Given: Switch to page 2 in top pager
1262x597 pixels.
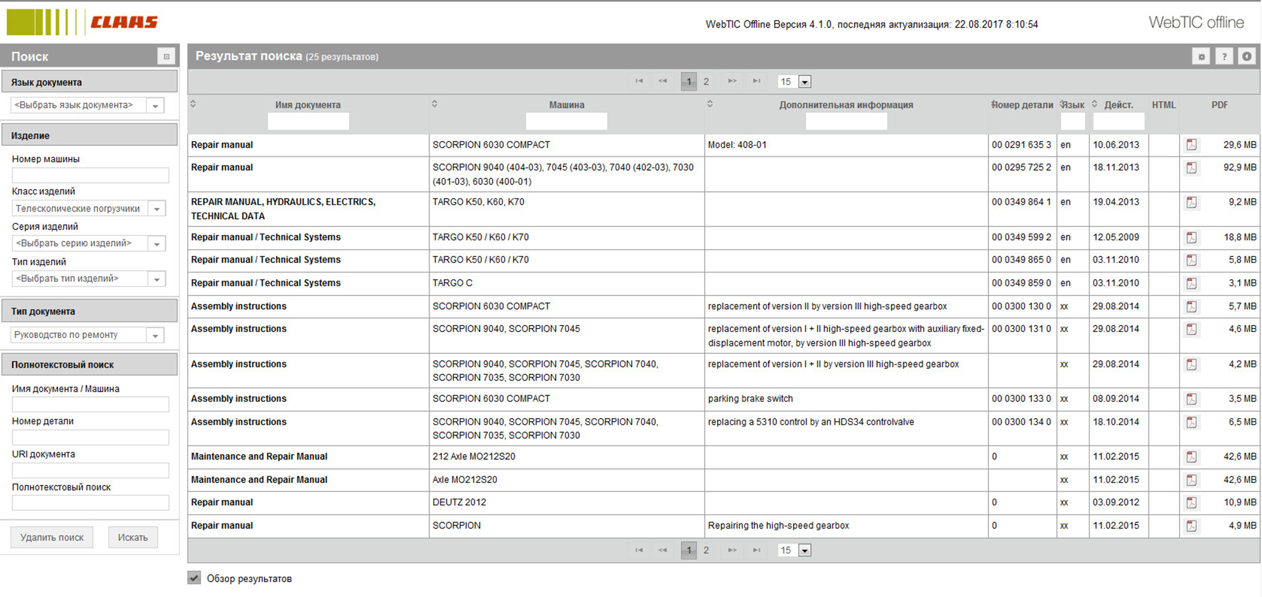Looking at the screenshot, I should pyautogui.click(x=706, y=81).
